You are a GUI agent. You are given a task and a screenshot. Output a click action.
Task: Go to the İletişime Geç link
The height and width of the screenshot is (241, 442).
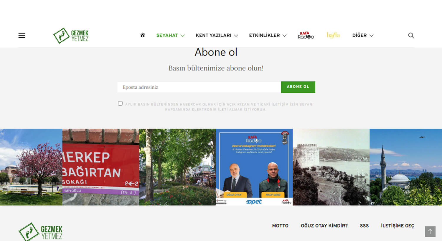[x=398, y=226]
